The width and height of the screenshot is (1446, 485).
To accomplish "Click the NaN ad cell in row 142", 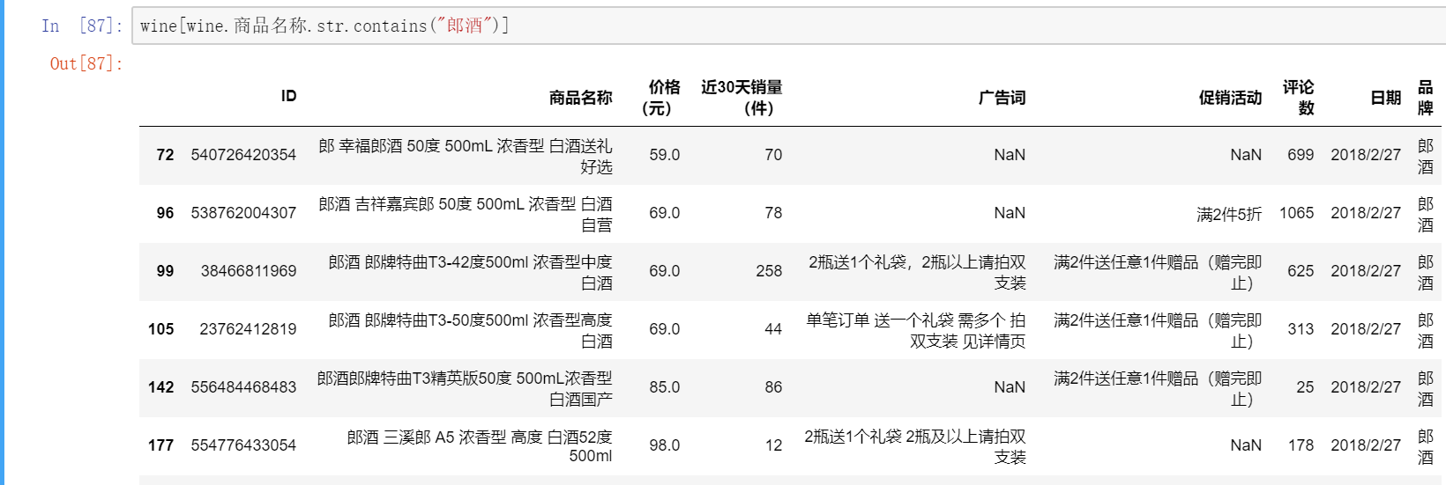I will [1010, 387].
